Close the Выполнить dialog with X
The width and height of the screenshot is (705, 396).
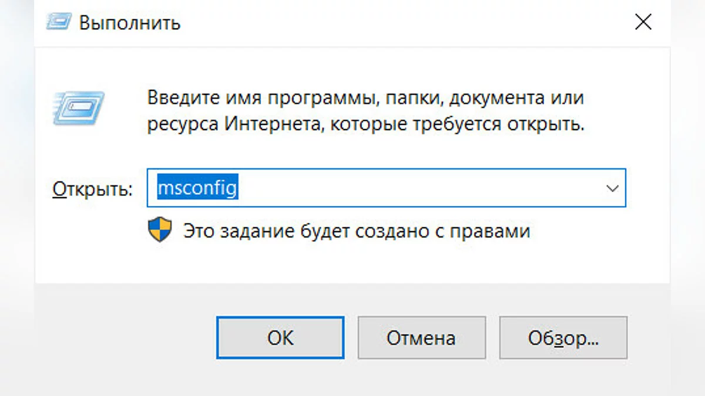[x=643, y=23]
